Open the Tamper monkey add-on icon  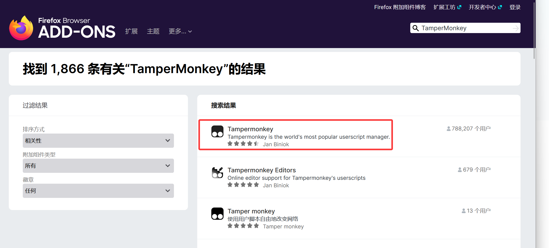click(x=217, y=214)
